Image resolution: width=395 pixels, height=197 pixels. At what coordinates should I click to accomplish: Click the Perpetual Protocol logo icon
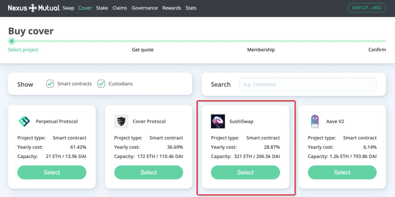pyautogui.click(x=25, y=121)
